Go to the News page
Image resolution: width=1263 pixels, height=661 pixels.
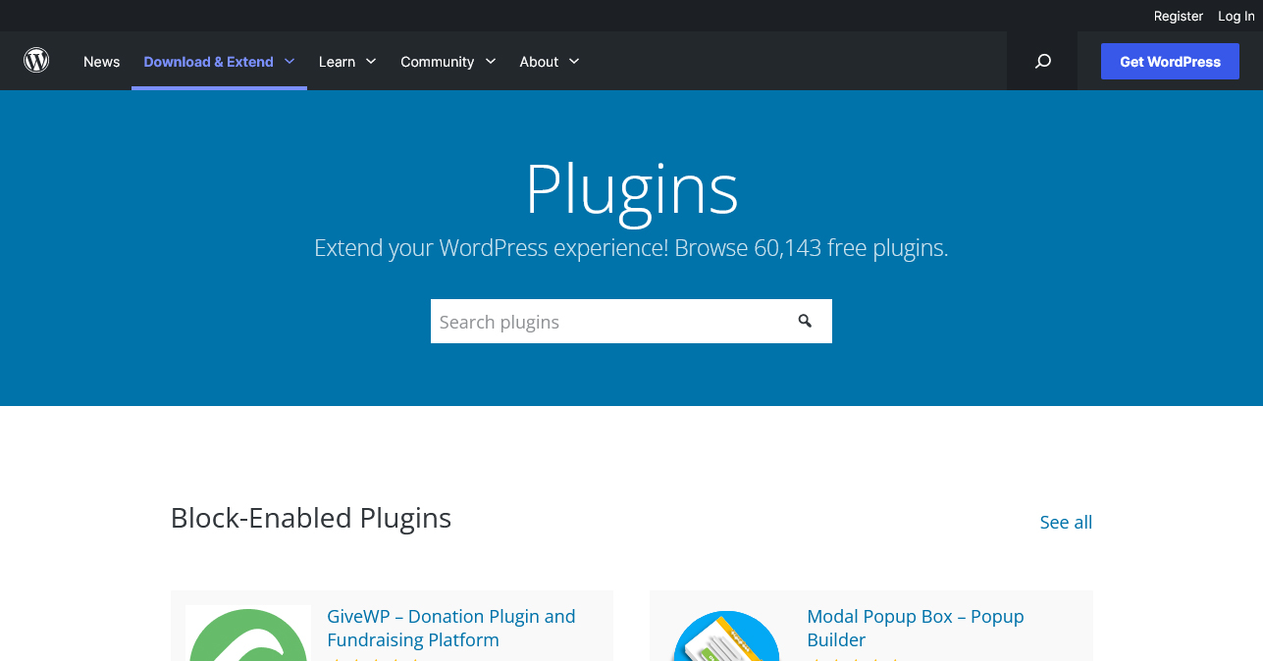(101, 61)
